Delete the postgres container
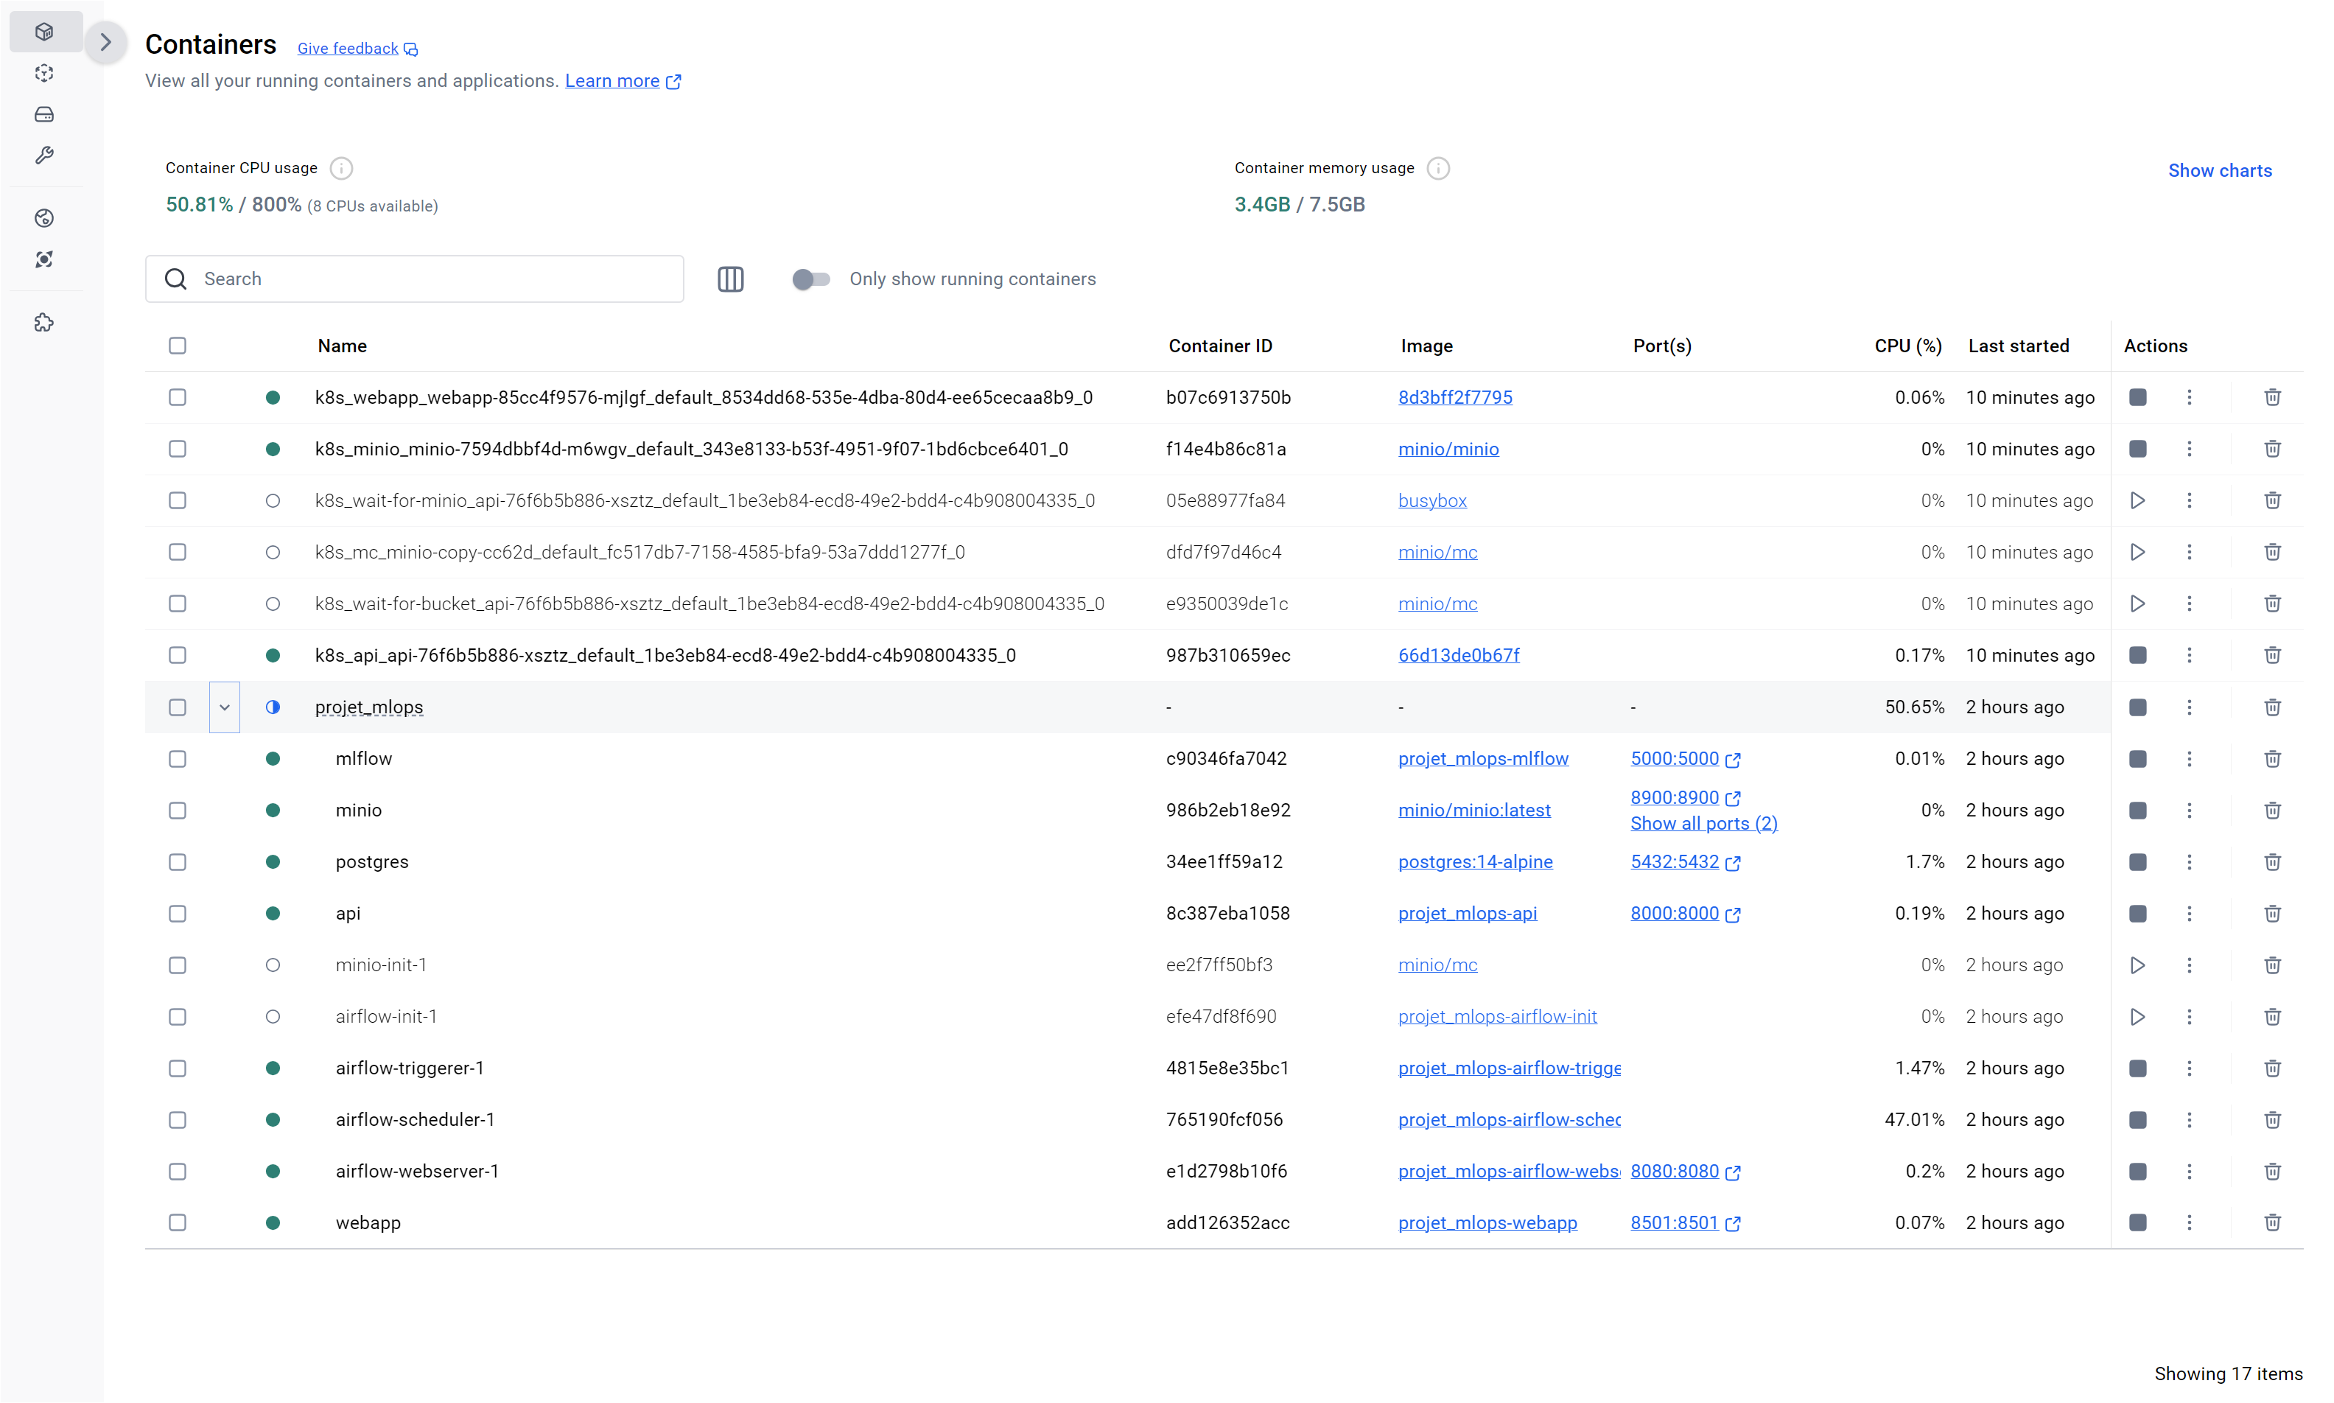This screenshot has height=1403, width=2334. (x=2273, y=861)
